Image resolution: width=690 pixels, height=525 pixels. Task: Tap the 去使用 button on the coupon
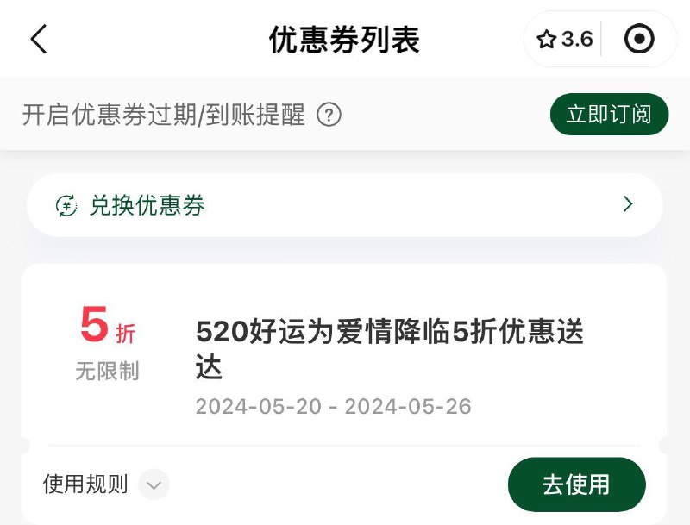pyautogui.click(x=578, y=484)
